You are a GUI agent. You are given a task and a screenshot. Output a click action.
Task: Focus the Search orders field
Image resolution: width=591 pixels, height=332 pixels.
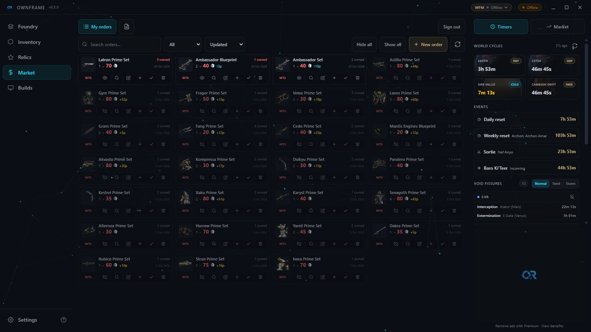click(120, 44)
